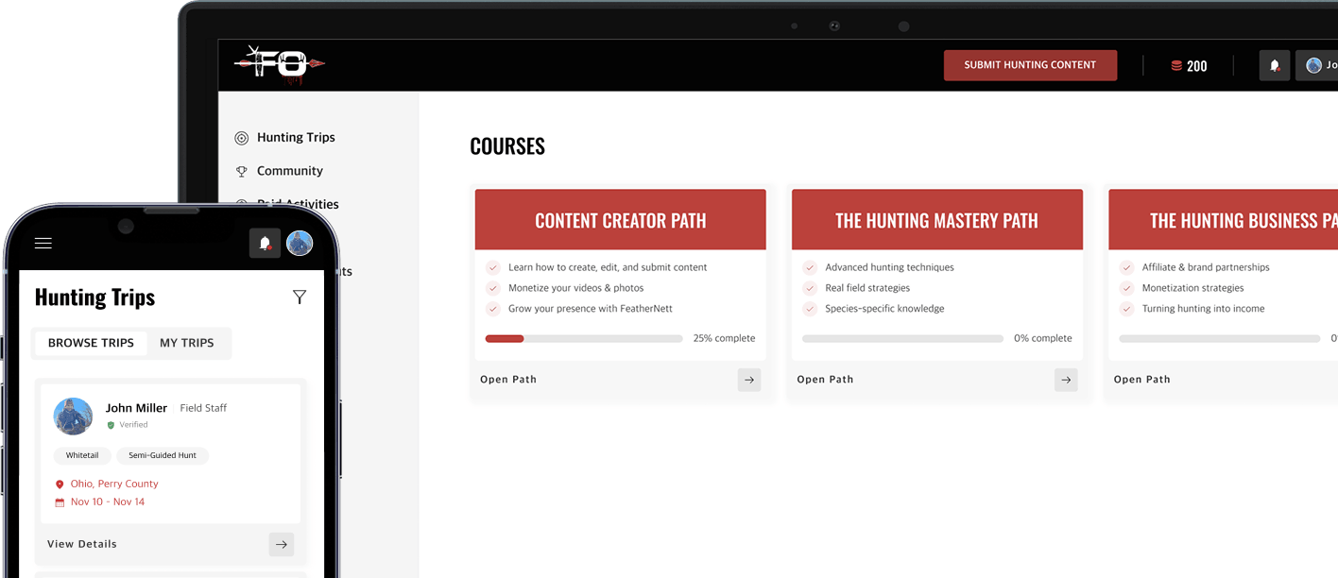Click check icon beside Turning hunting into income
This screenshot has height=578, width=1338.
[1125, 309]
